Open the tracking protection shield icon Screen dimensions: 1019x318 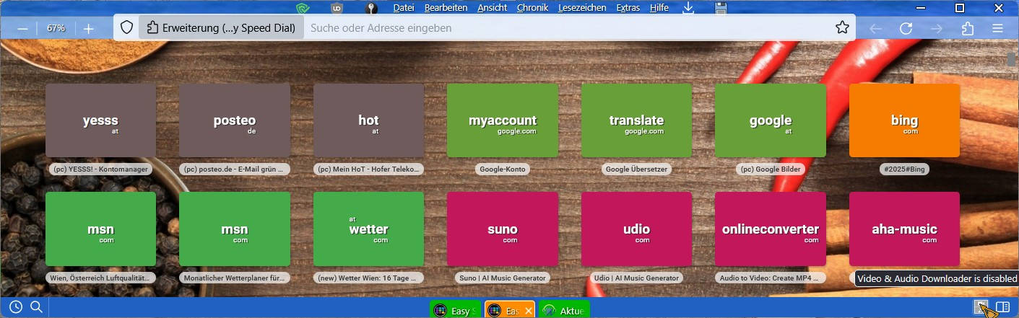[x=126, y=28]
